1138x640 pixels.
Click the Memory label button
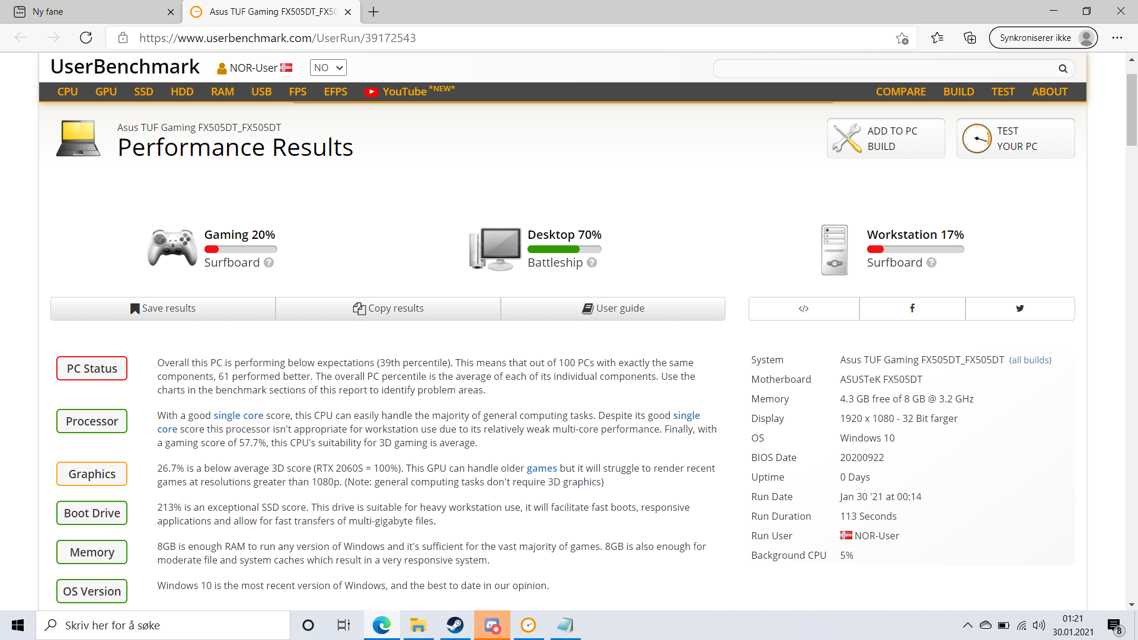click(x=92, y=552)
